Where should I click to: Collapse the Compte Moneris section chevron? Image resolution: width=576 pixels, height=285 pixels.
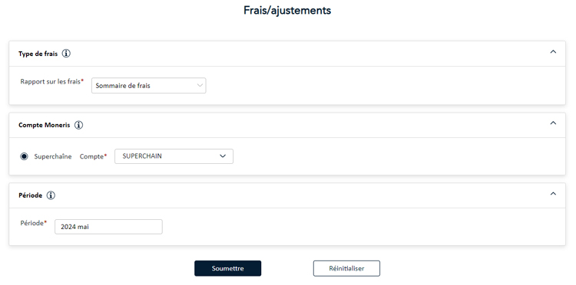coord(553,123)
